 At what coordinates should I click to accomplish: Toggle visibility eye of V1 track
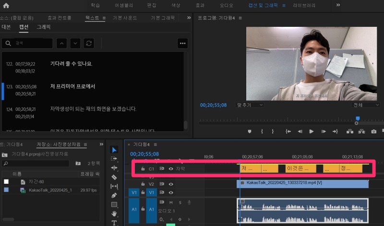pos(171,192)
